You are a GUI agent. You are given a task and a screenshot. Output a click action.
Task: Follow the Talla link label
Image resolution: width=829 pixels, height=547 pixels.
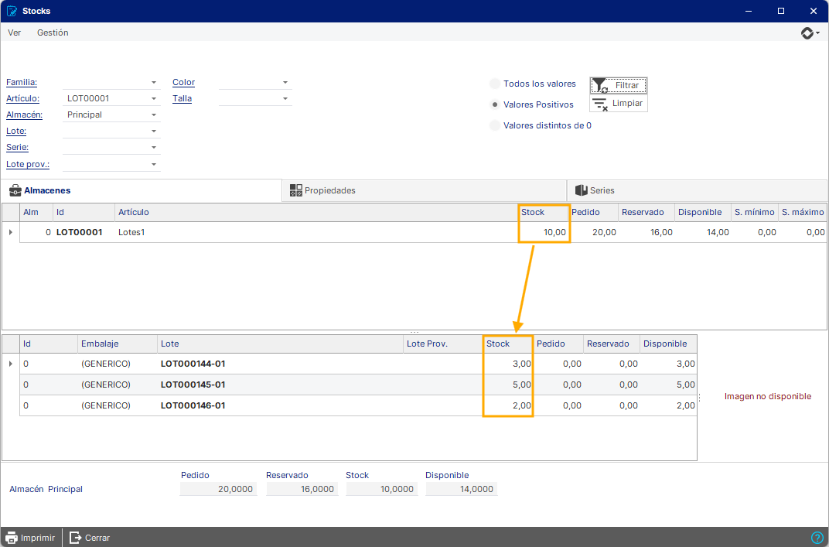click(x=182, y=99)
